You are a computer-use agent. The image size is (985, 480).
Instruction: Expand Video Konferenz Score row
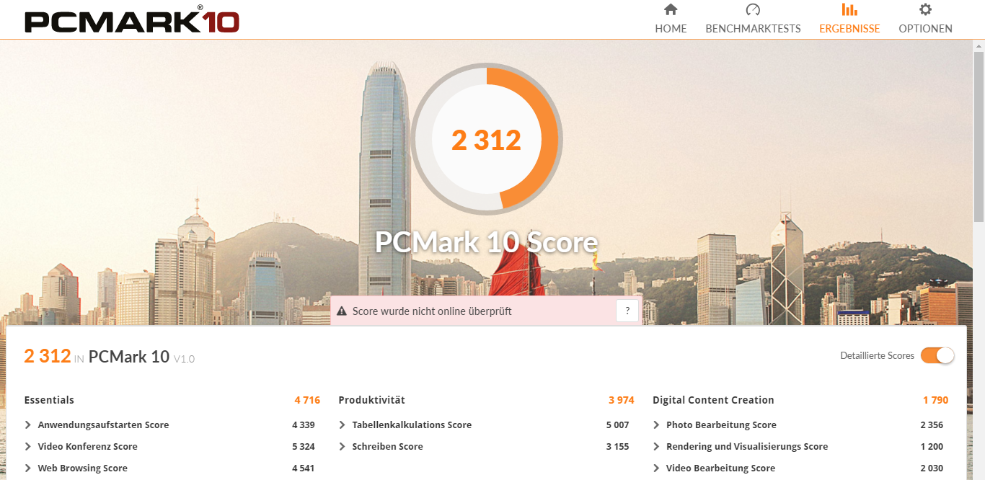tap(169, 447)
